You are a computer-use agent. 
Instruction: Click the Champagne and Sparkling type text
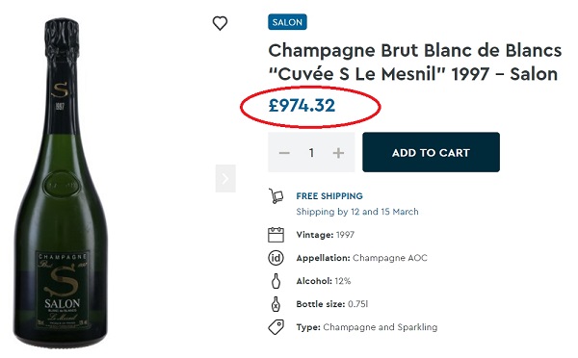(381, 327)
